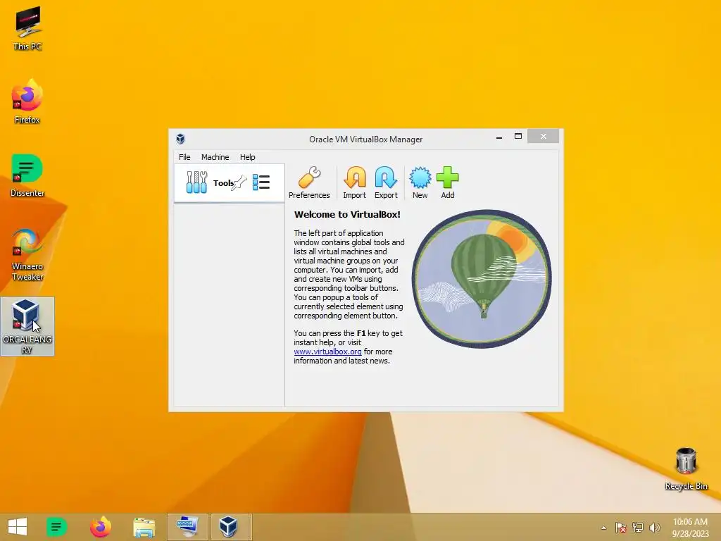Show hidden tray icons arrow

(x=603, y=528)
